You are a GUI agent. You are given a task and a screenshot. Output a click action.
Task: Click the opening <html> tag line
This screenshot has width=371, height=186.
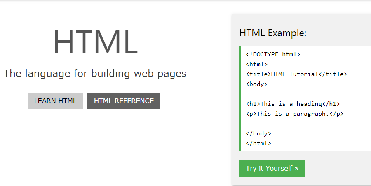[257, 64]
